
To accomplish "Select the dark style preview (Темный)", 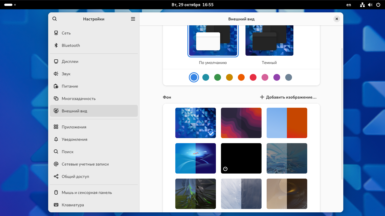I will [x=269, y=40].
